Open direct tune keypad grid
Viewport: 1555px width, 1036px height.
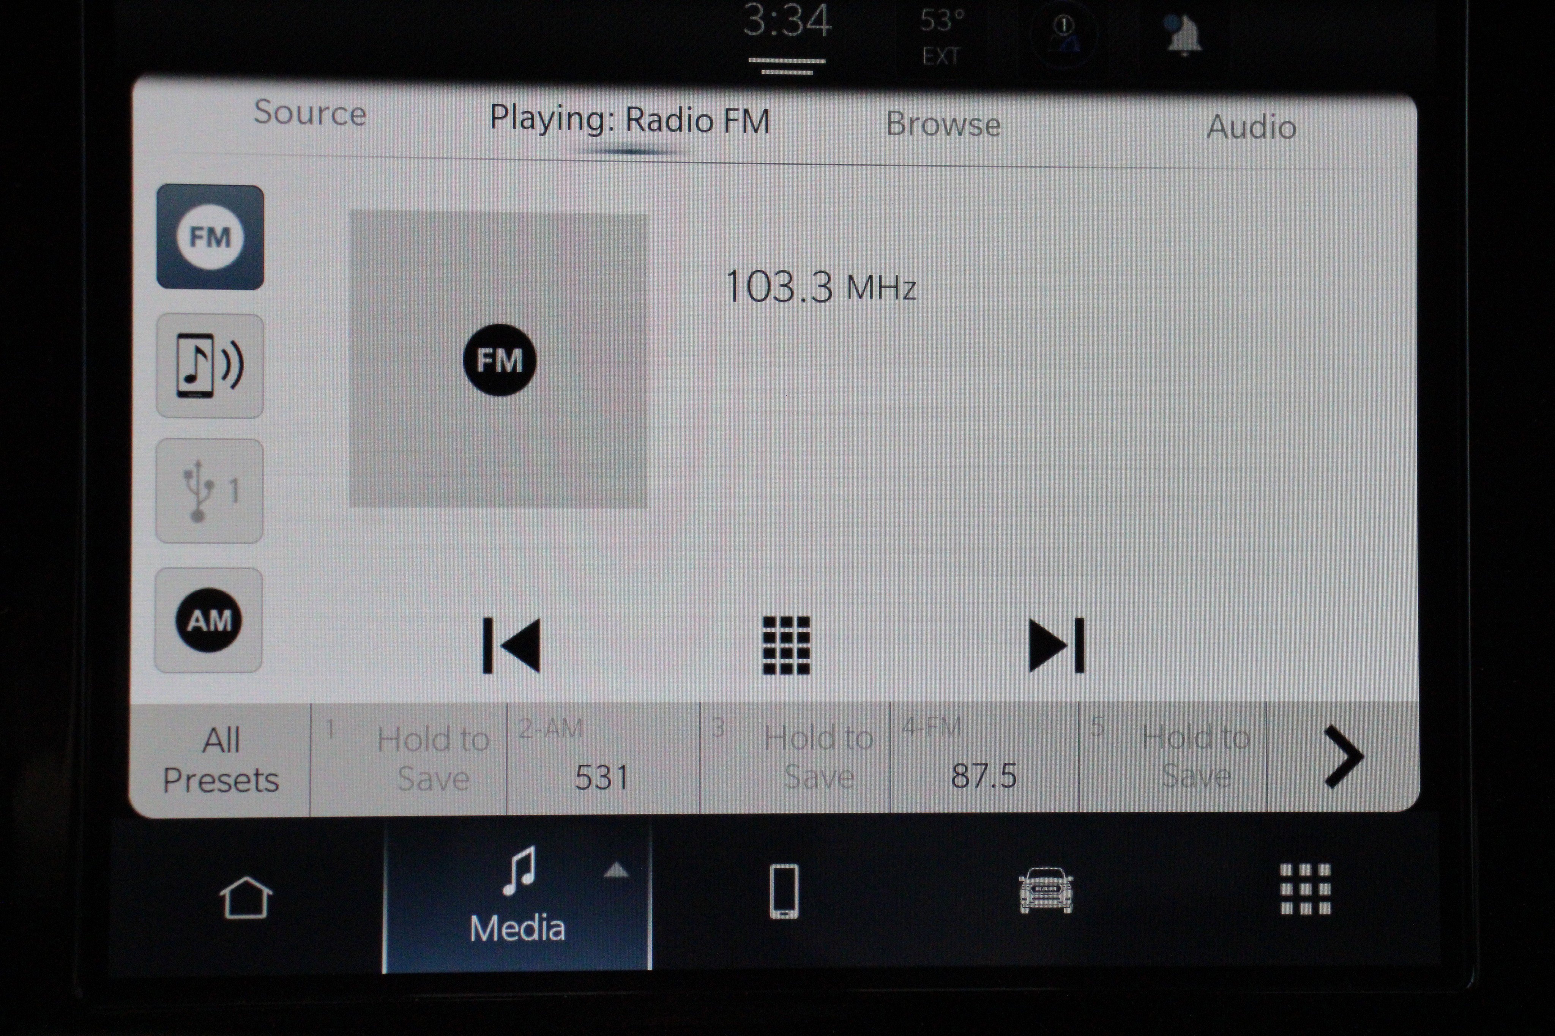[786, 646]
